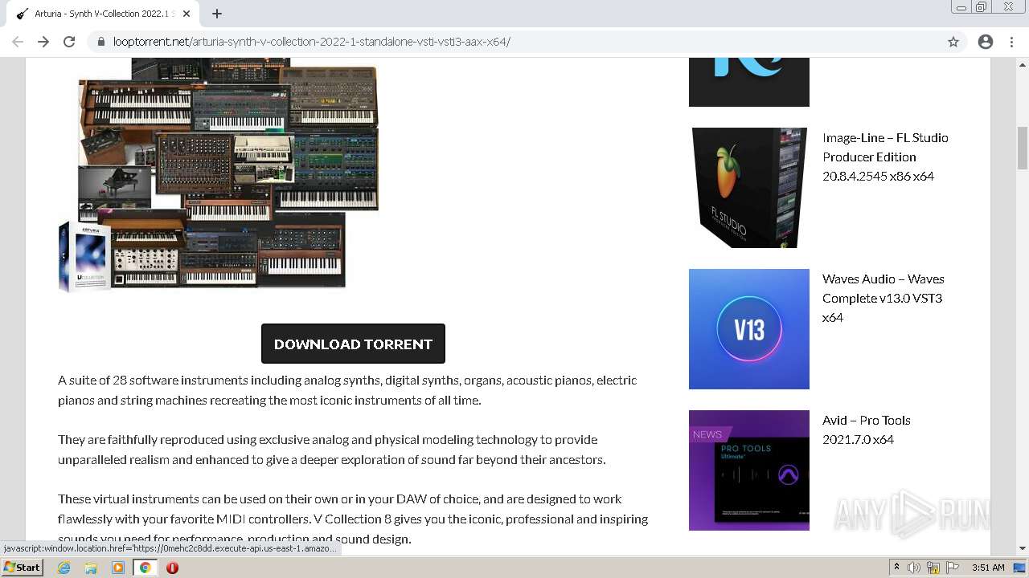Open the Chrome three-dot menu

click(1011, 42)
